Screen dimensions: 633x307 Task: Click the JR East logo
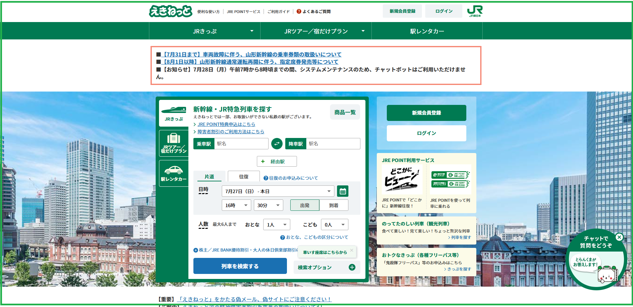click(x=475, y=11)
